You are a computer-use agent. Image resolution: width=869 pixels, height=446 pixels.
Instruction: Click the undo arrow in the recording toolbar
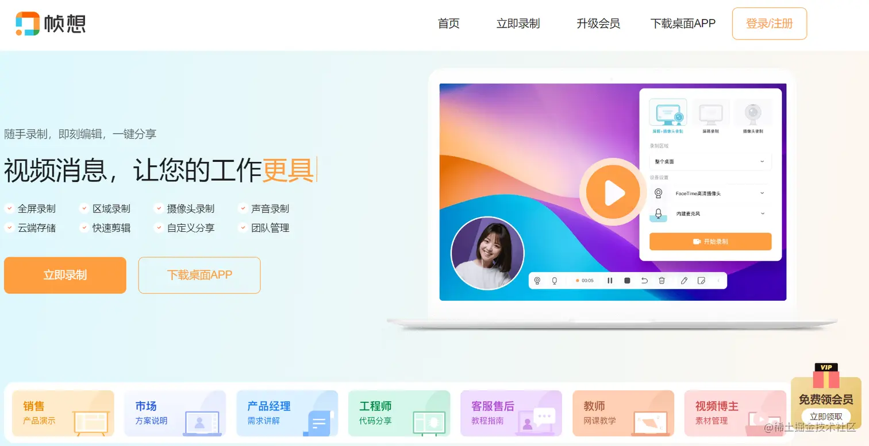(645, 281)
